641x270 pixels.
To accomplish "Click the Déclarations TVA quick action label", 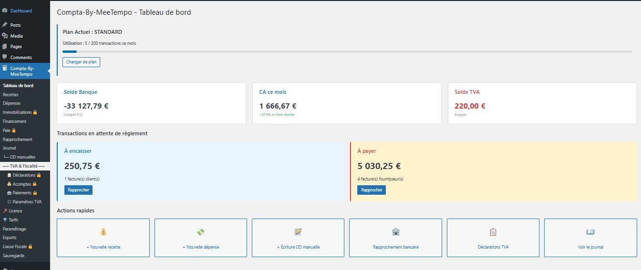I will click(493, 247).
